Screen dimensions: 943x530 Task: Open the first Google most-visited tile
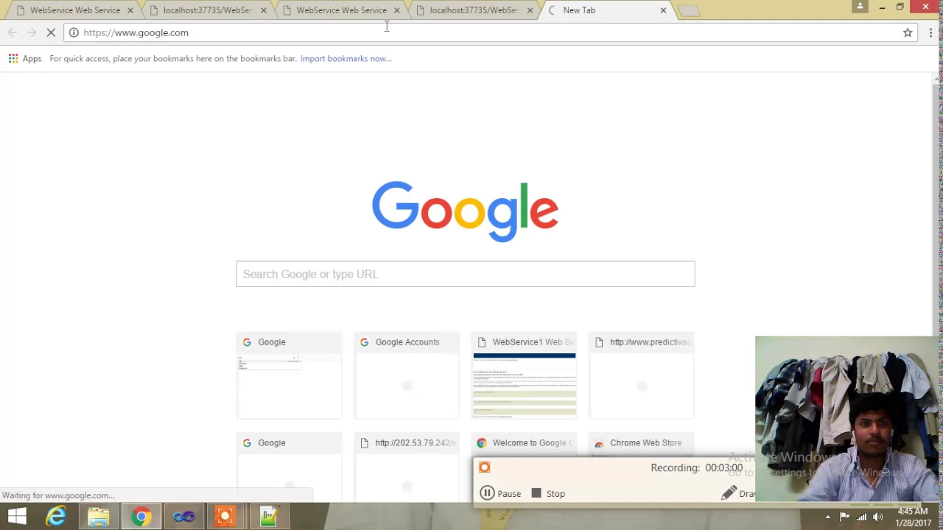(x=289, y=376)
